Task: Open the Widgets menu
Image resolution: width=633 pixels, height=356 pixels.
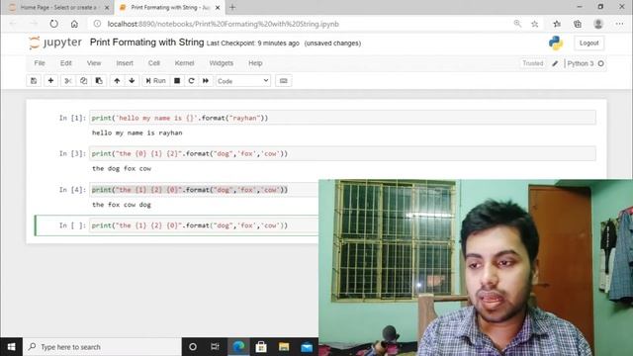Action: pos(222,63)
